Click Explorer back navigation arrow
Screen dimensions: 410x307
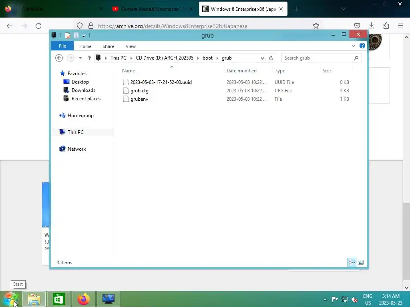tap(59, 58)
